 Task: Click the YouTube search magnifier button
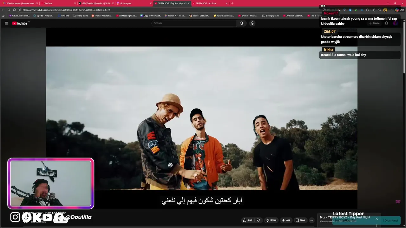(x=241, y=23)
